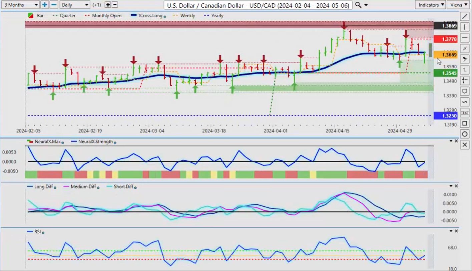472x271 pixels.
Task: Select the ray line with point tool
Action: coord(464,49)
